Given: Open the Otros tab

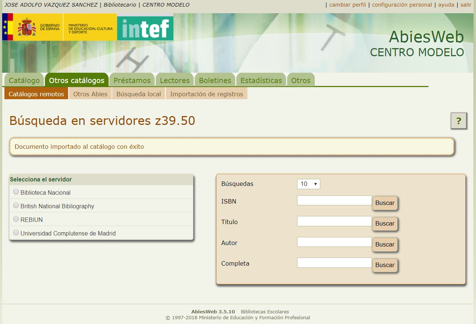Looking at the screenshot, I should coord(301,80).
